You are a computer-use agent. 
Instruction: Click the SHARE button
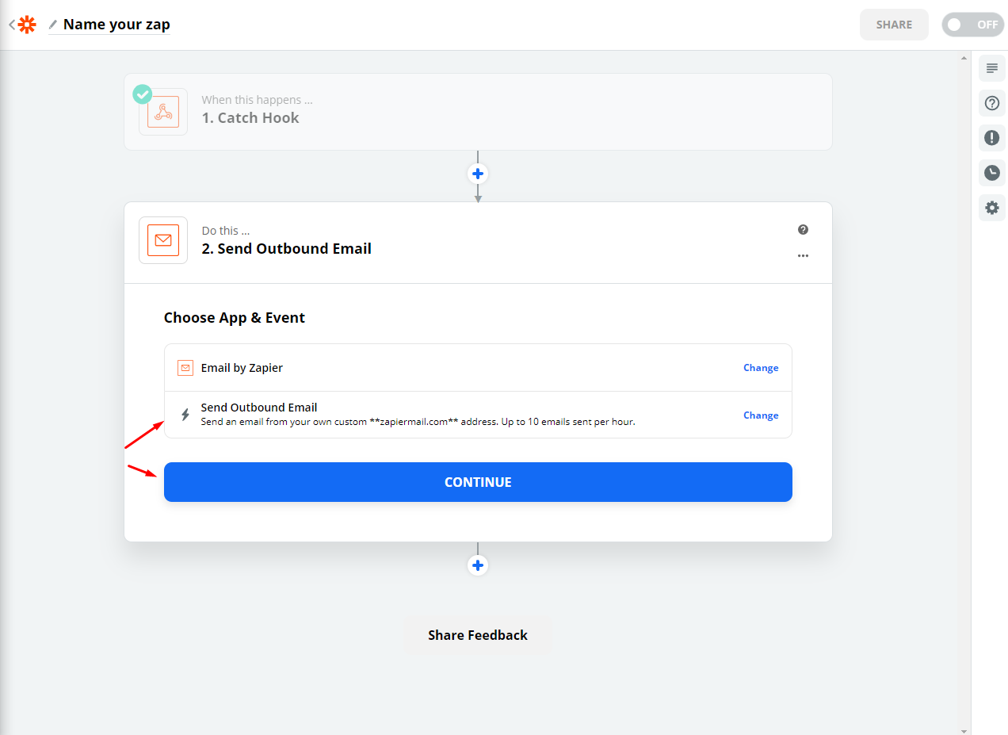[894, 25]
